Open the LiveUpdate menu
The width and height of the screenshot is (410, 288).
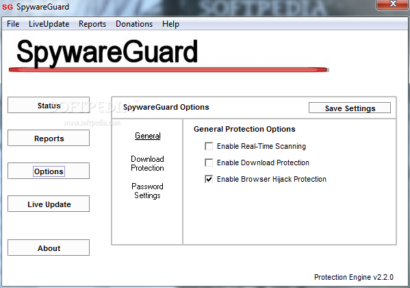49,24
